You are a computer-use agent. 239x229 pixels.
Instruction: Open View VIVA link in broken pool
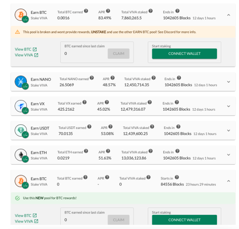click(x=26, y=55)
